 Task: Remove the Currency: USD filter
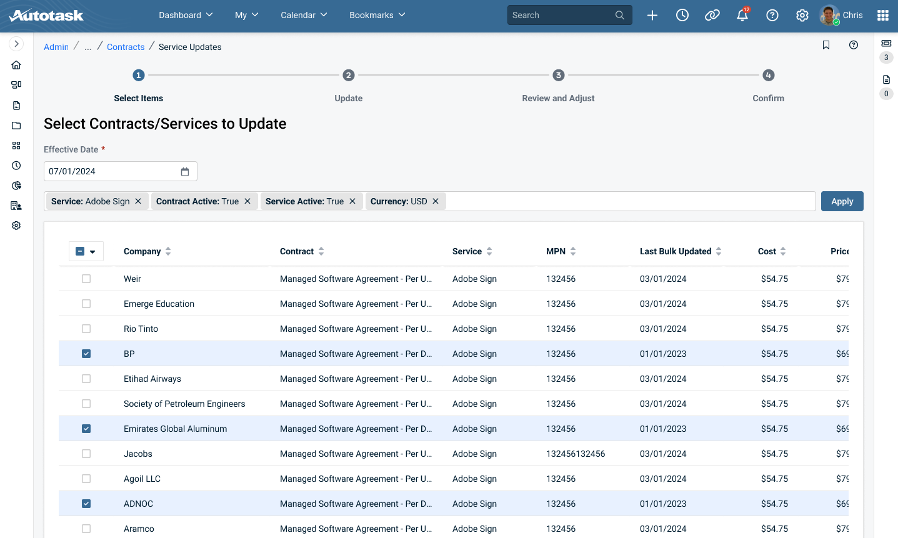coord(436,201)
